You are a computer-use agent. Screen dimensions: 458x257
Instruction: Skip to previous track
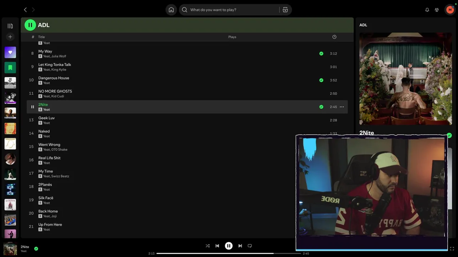(217, 246)
